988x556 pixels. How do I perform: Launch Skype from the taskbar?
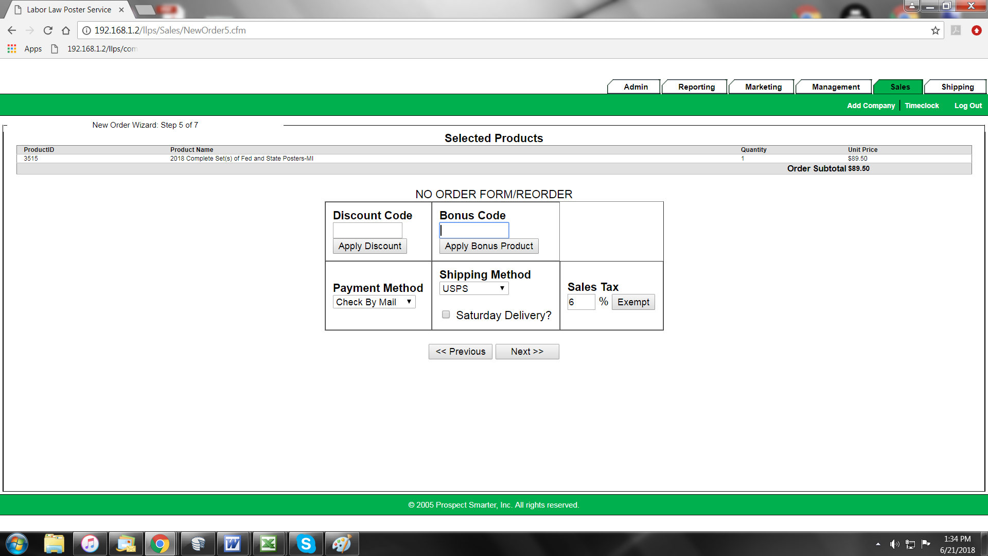pyautogui.click(x=306, y=544)
